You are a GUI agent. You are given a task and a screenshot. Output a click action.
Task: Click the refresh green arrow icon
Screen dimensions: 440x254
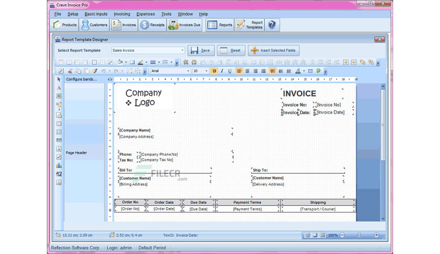[318, 71]
